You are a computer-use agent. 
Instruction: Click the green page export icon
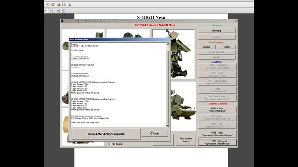[69, 4]
